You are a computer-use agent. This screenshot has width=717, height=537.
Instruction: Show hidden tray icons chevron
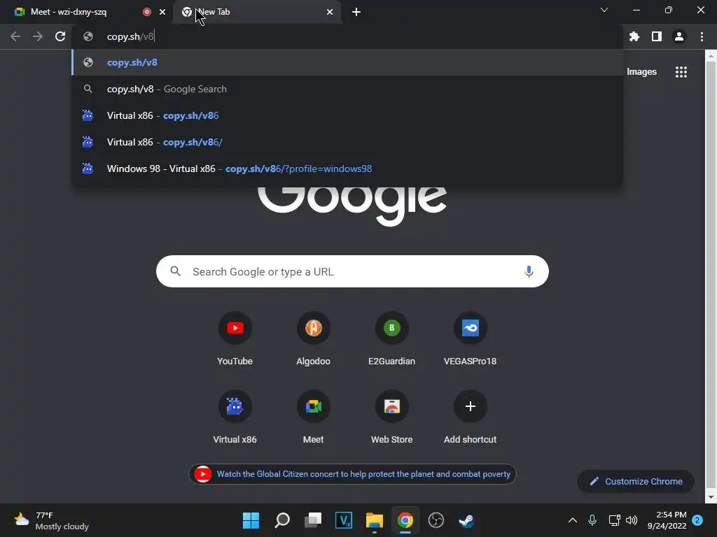(573, 520)
